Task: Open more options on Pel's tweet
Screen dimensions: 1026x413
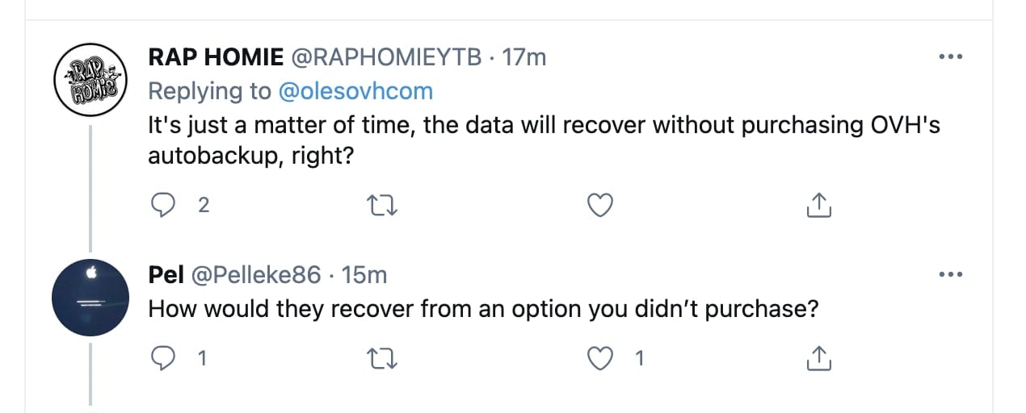Action: [949, 275]
